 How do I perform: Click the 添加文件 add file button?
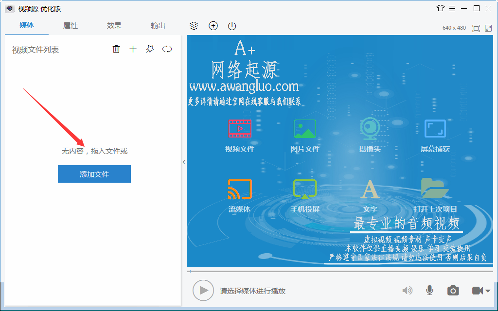click(x=94, y=174)
